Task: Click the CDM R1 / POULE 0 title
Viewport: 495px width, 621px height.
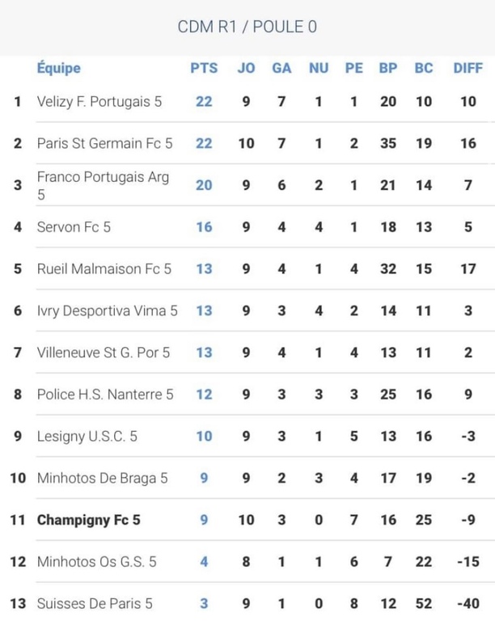Action: click(x=247, y=27)
